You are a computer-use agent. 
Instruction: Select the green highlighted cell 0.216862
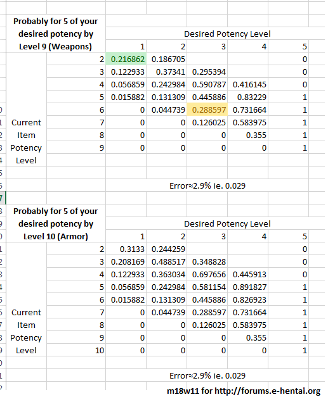[126, 60]
